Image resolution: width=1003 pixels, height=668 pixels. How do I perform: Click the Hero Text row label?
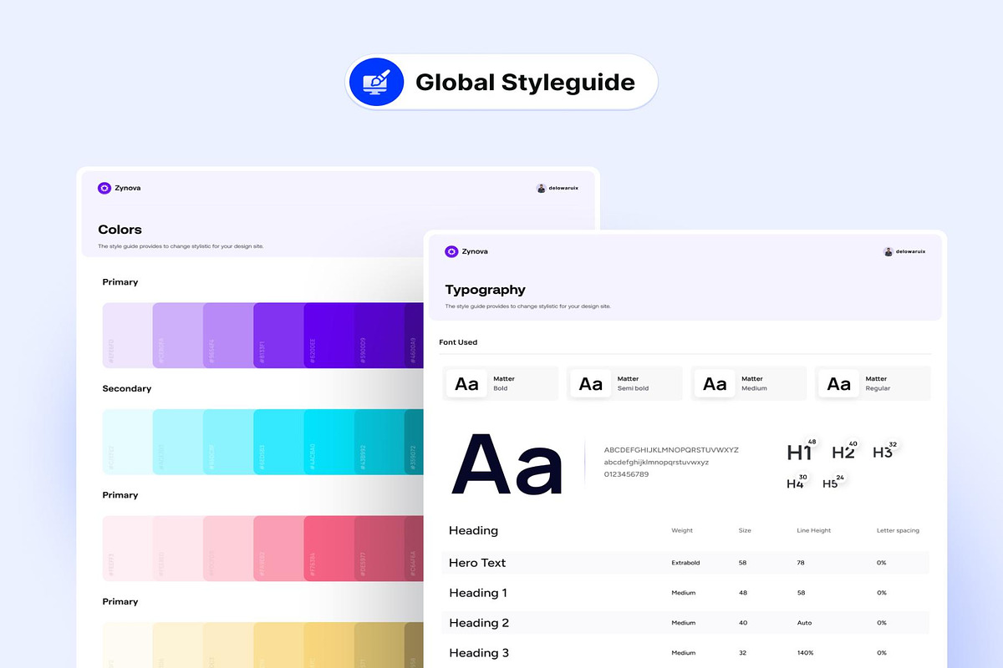point(477,563)
